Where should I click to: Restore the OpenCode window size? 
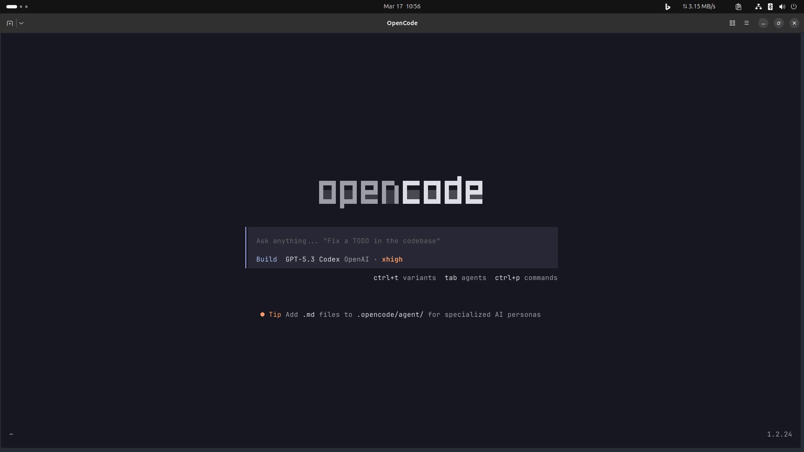[778, 23]
